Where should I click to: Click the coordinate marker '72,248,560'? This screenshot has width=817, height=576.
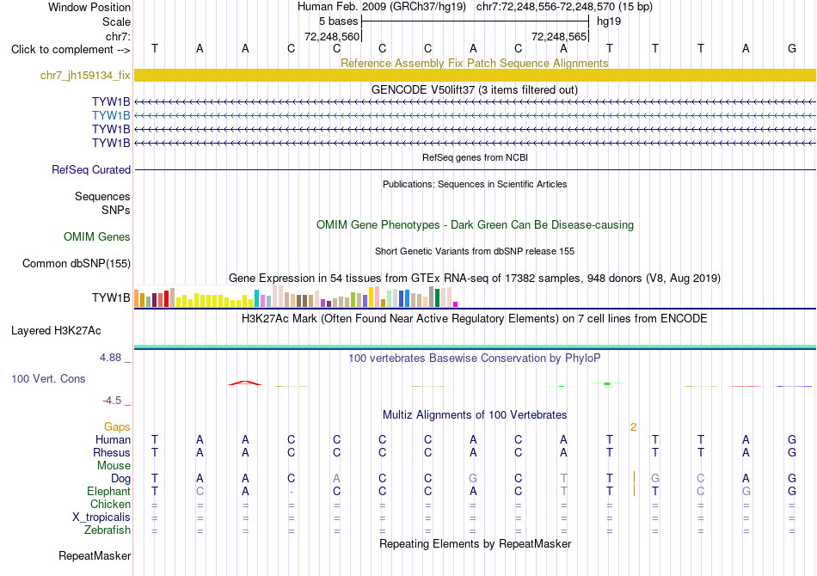[x=332, y=36]
